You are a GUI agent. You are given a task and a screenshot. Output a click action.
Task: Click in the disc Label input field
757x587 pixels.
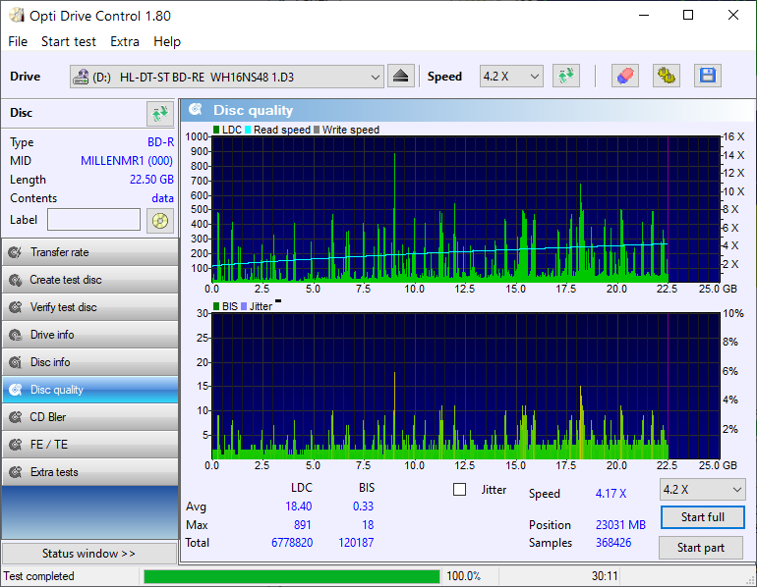(94, 220)
